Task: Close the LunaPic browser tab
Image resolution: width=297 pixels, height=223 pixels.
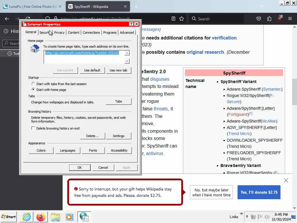Action: pos(60,6)
